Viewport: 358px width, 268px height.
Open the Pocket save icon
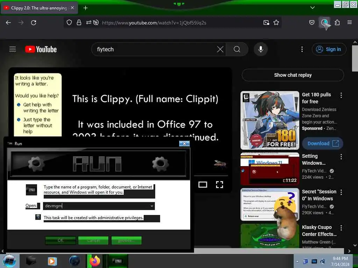[312, 23]
